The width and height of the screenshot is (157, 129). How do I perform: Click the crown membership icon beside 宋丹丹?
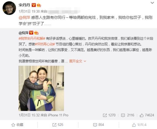tap(39, 5)
